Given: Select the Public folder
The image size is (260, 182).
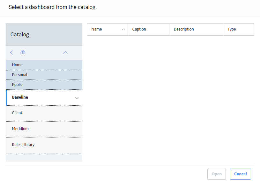Looking at the screenshot, I should coord(44,85).
